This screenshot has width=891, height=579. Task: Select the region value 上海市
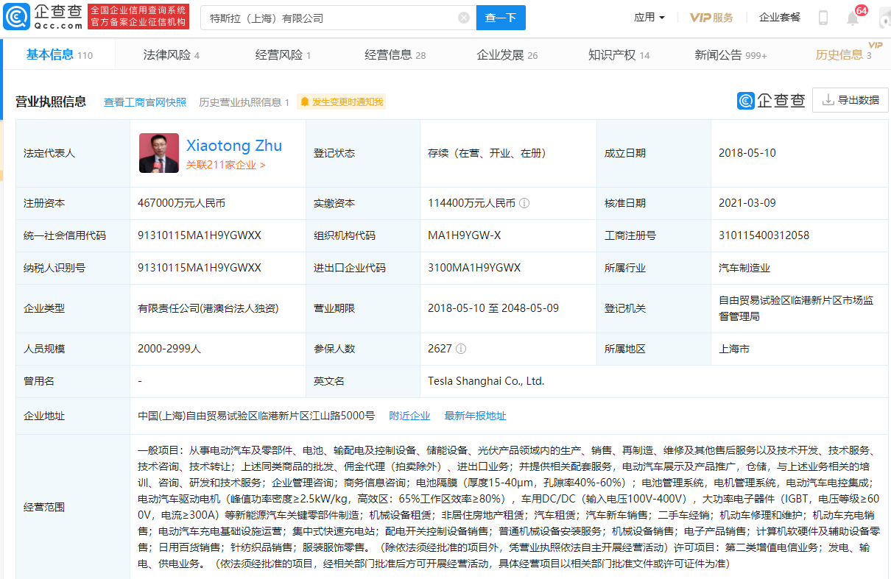(734, 349)
